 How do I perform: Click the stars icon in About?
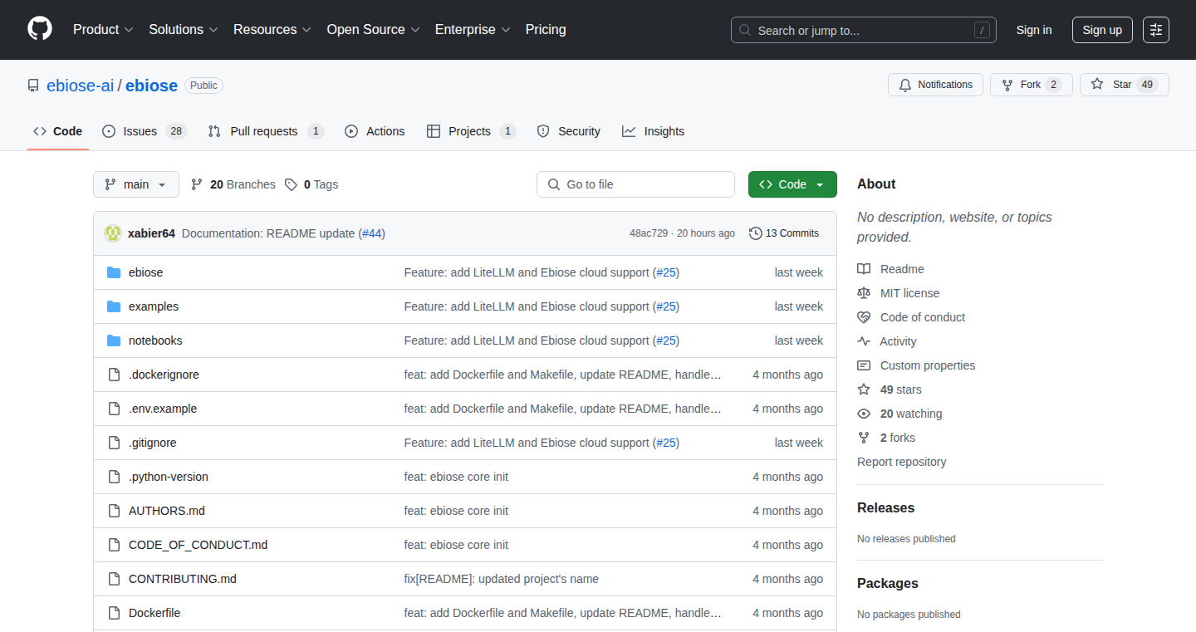pyautogui.click(x=864, y=389)
